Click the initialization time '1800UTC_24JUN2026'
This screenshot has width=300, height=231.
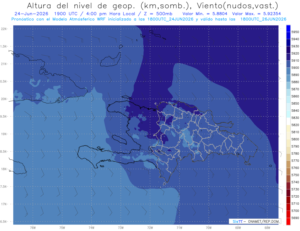[x=170, y=19]
